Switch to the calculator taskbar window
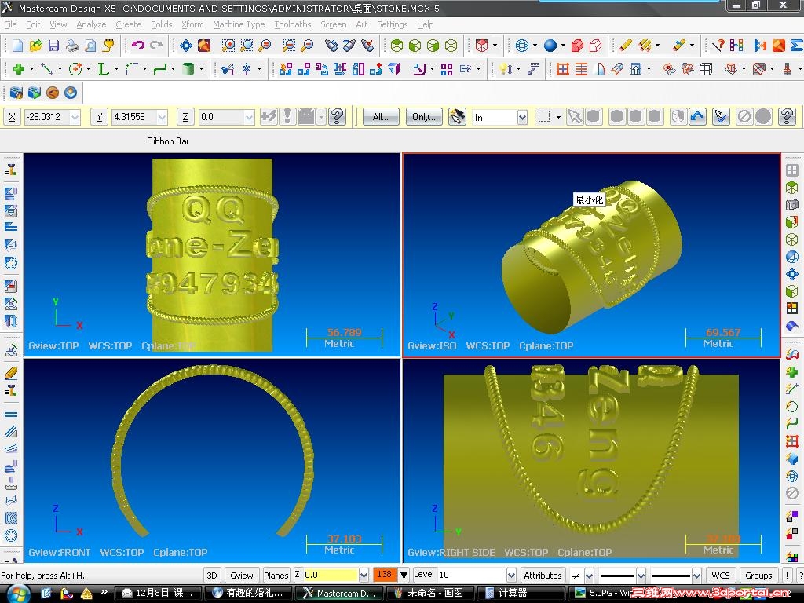This screenshot has width=804, height=603. point(521,594)
